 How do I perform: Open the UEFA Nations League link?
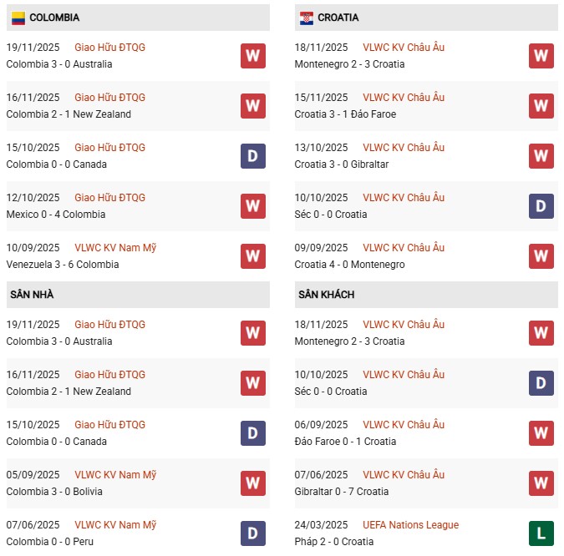[x=410, y=525]
